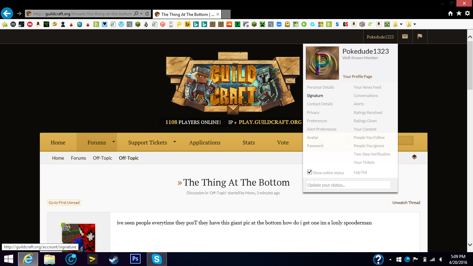Open a new browser tab
This screenshot has width=473, height=266.
(226, 14)
